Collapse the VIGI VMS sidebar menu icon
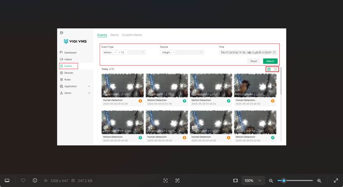Viewport: 343px width, 187px height. pos(62,33)
